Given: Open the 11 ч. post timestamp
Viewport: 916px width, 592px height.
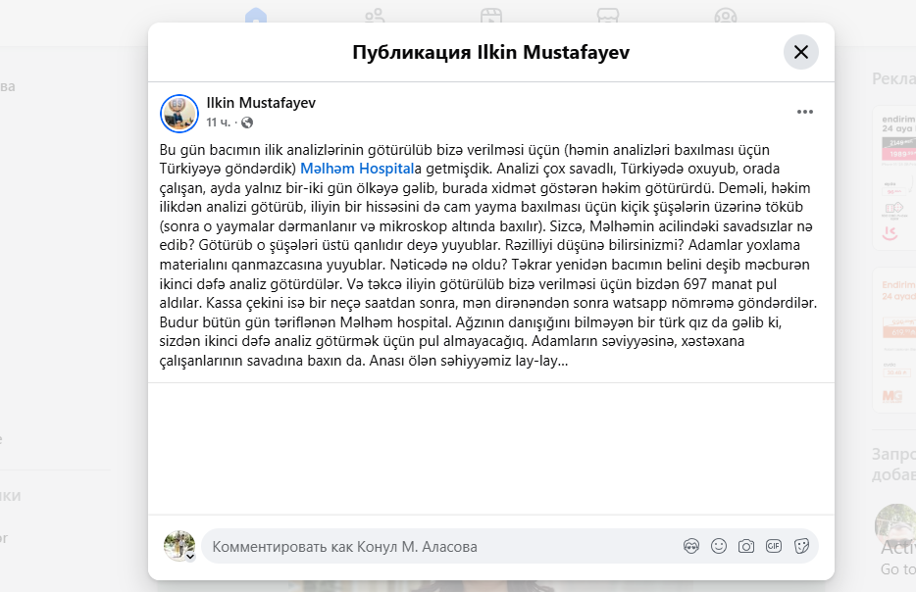Looking at the screenshot, I should 218,123.
